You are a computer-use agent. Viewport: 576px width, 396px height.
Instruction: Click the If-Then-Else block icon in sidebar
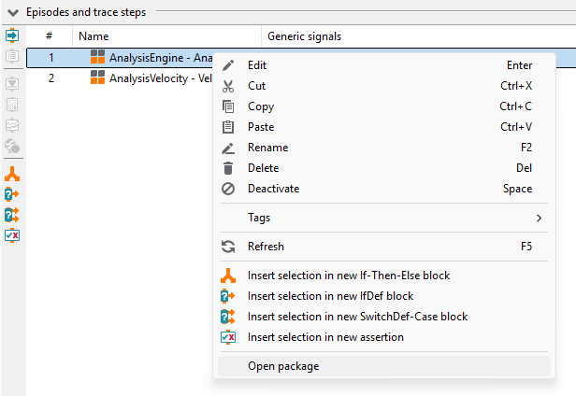click(12, 174)
